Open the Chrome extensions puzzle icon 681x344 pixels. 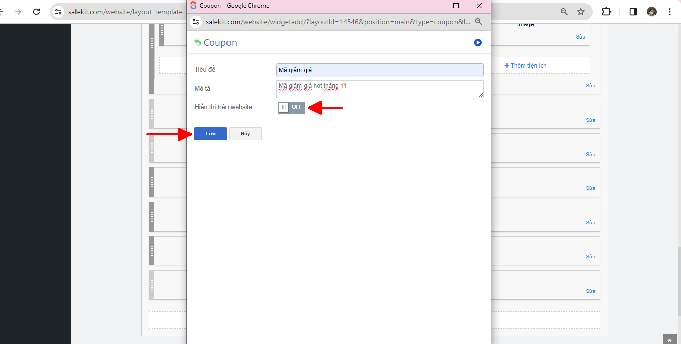pyautogui.click(x=606, y=12)
